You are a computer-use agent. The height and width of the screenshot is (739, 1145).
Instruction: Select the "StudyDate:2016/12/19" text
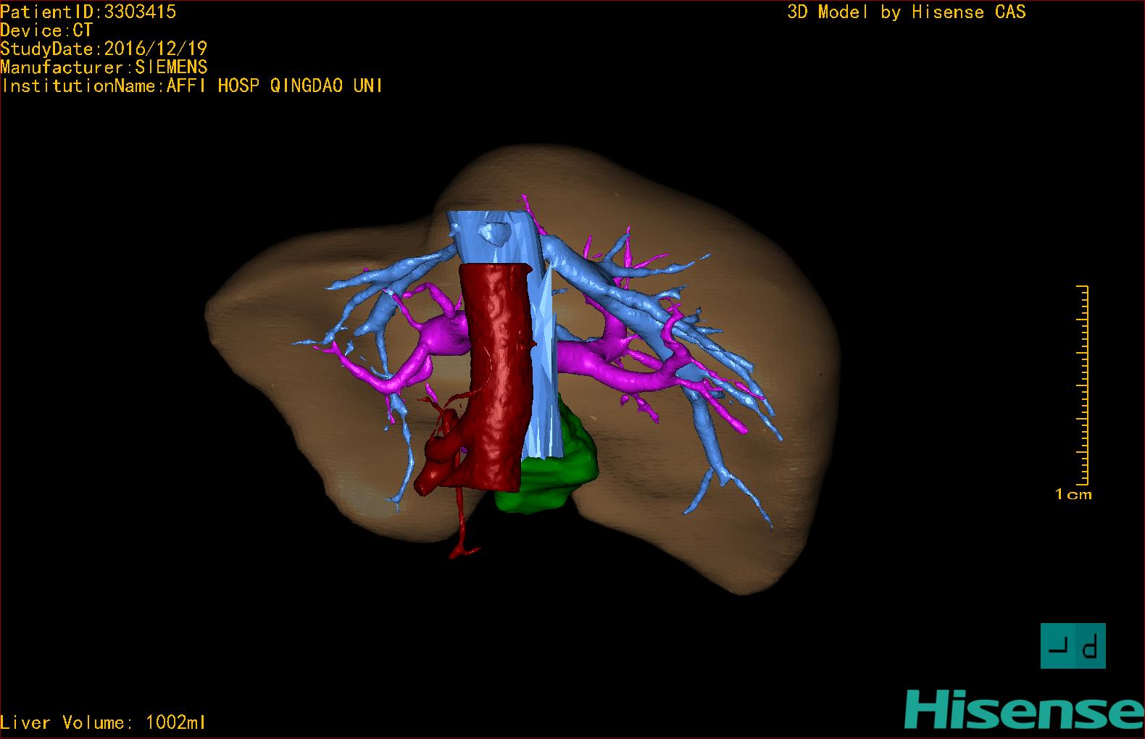(x=104, y=49)
